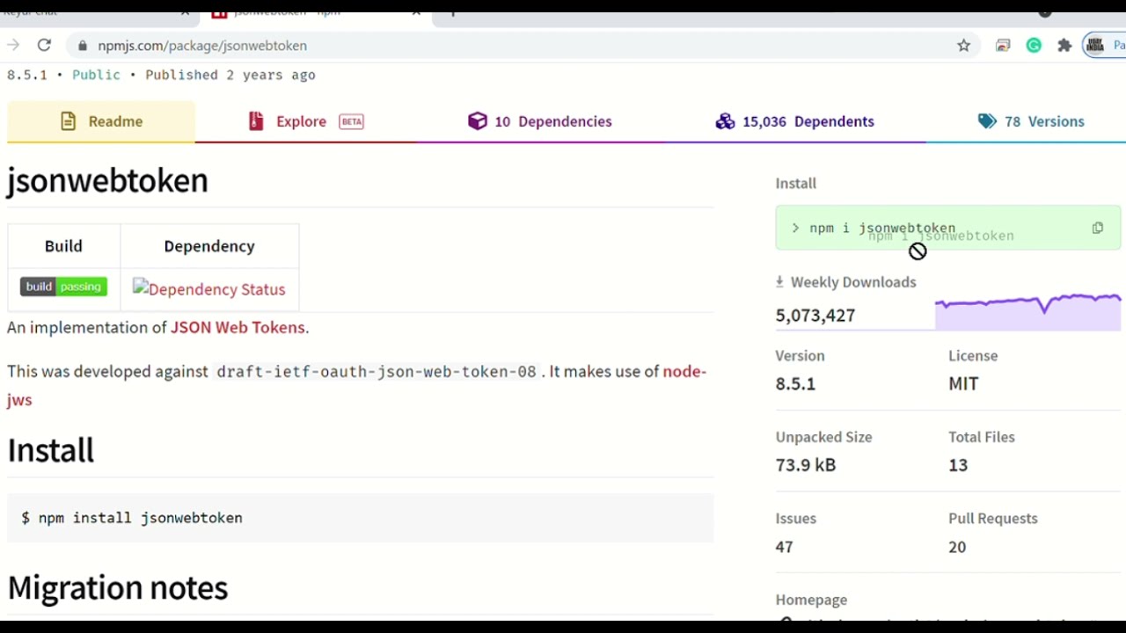Click the Versions tags icon

point(987,121)
